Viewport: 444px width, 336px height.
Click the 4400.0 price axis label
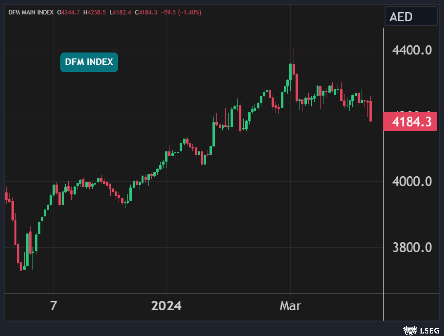tap(412, 50)
